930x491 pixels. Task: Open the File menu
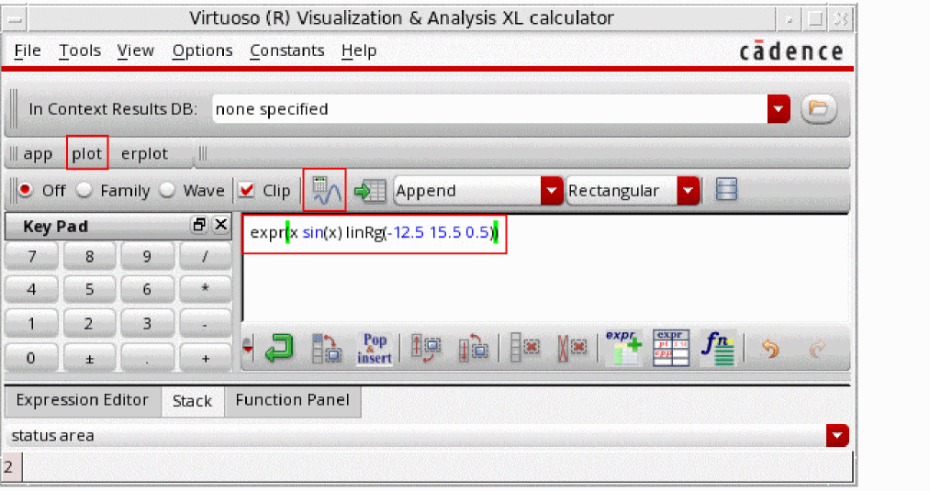pyautogui.click(x=28, y=51)
